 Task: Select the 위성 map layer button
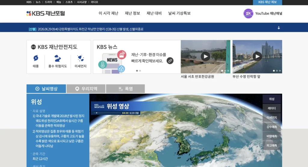coord(272,99)
